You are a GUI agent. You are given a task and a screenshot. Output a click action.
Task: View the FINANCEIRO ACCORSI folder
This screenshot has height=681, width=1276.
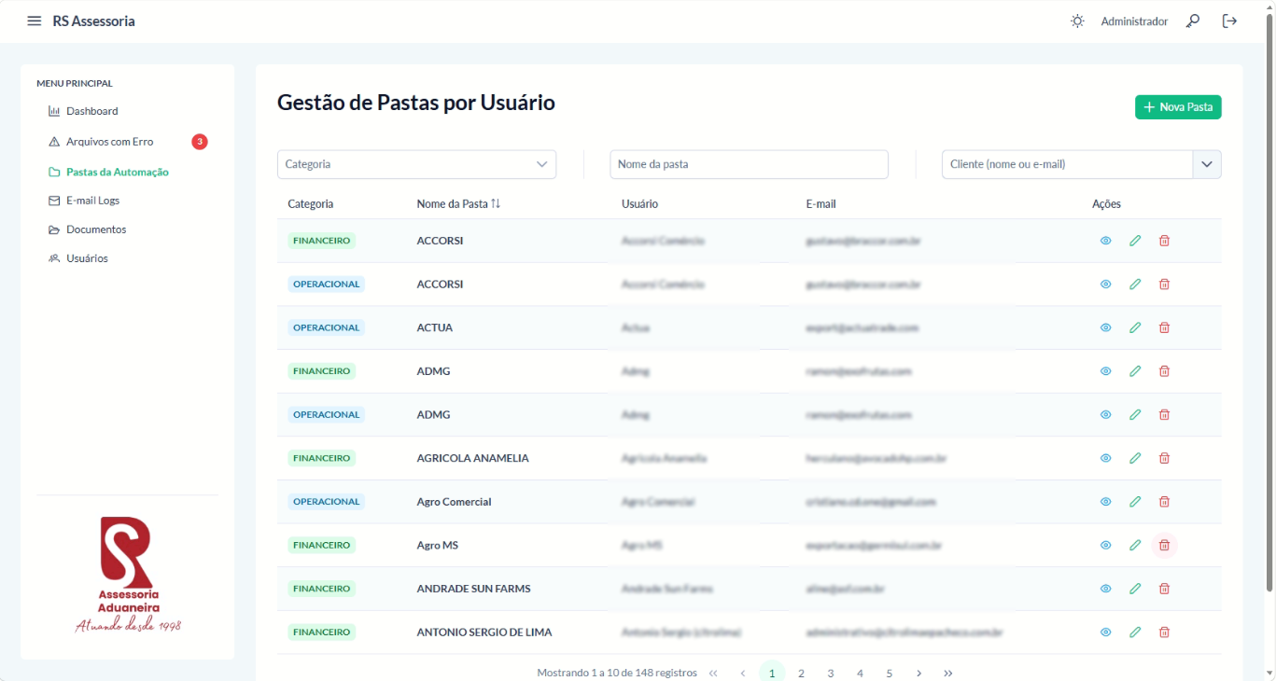tap(1105, 241)
